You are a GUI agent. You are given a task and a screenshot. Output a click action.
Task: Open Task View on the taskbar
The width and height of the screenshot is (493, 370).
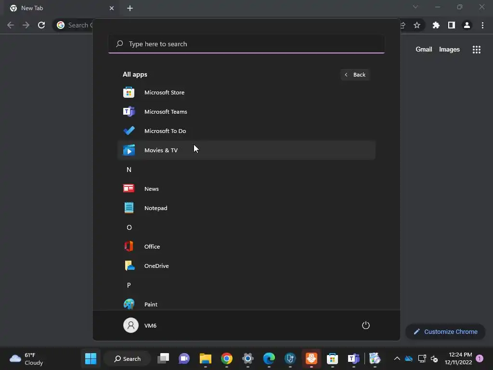(x=163, y=358)
